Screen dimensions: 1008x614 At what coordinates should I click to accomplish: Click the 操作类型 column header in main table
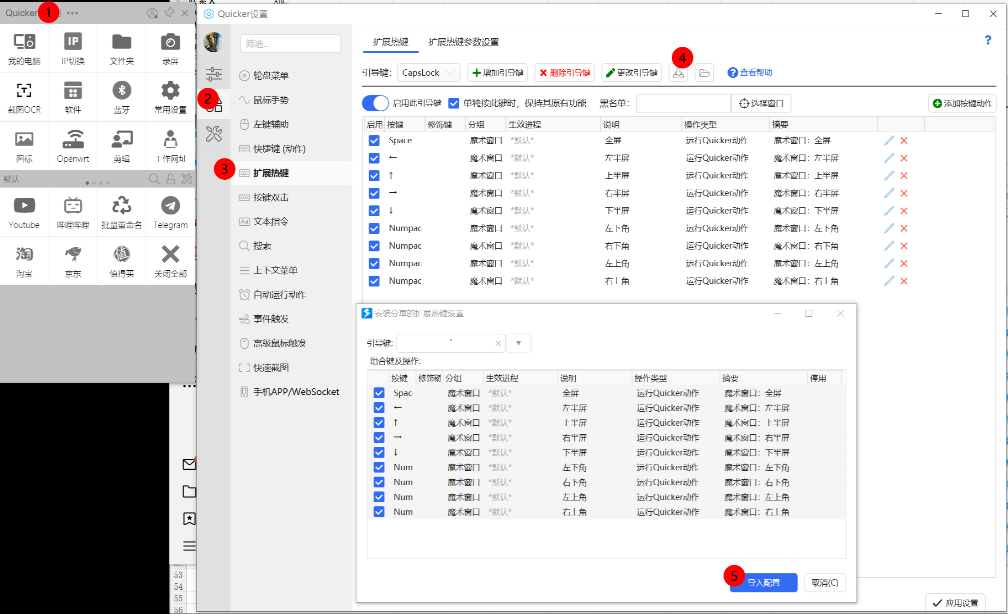click(x=725, y=124)
